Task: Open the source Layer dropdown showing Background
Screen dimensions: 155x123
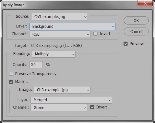Action: (72, 27)
